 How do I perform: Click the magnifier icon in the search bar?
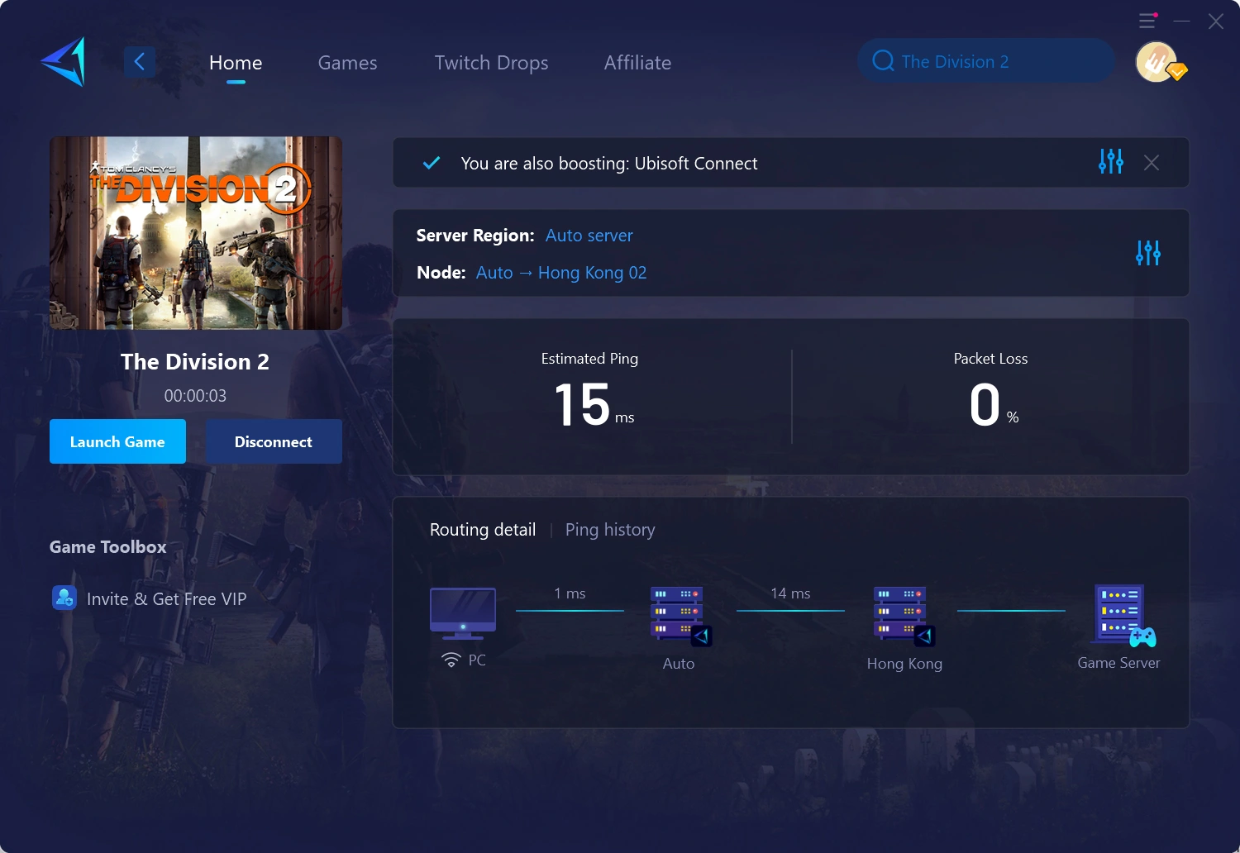pyautogui.click(x=883, y=60)
